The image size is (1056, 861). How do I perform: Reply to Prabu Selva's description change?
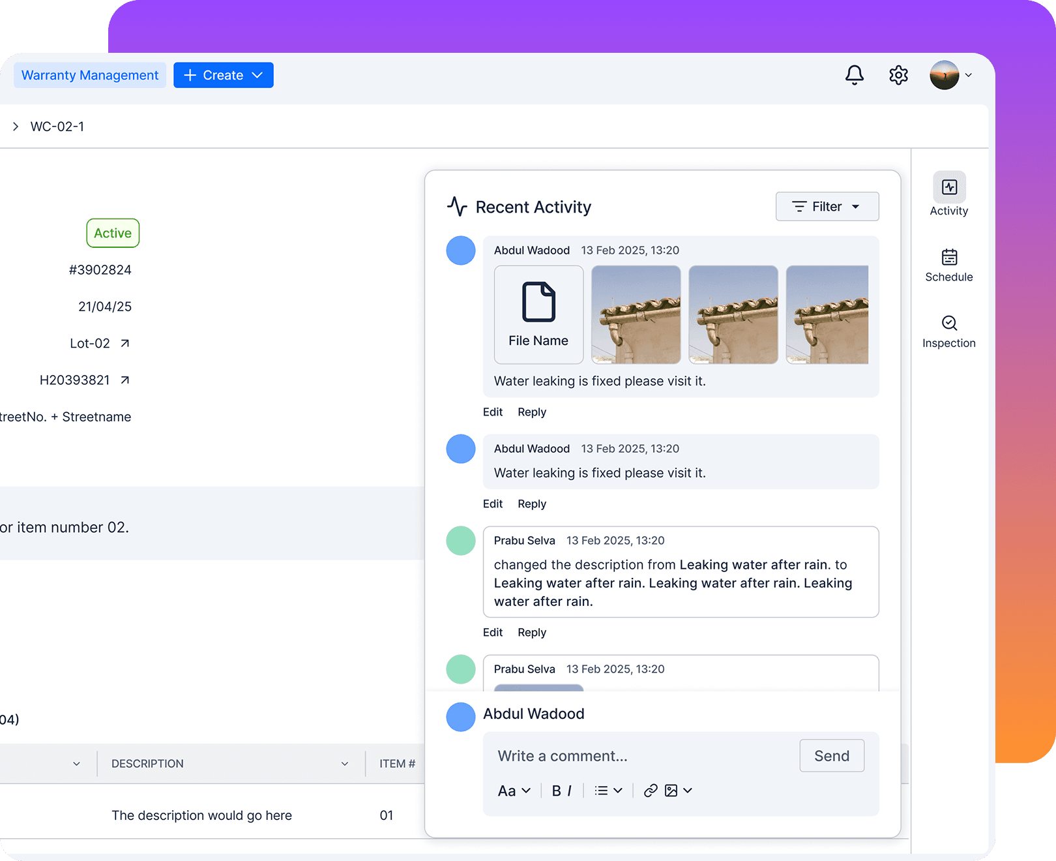[532, 632]
